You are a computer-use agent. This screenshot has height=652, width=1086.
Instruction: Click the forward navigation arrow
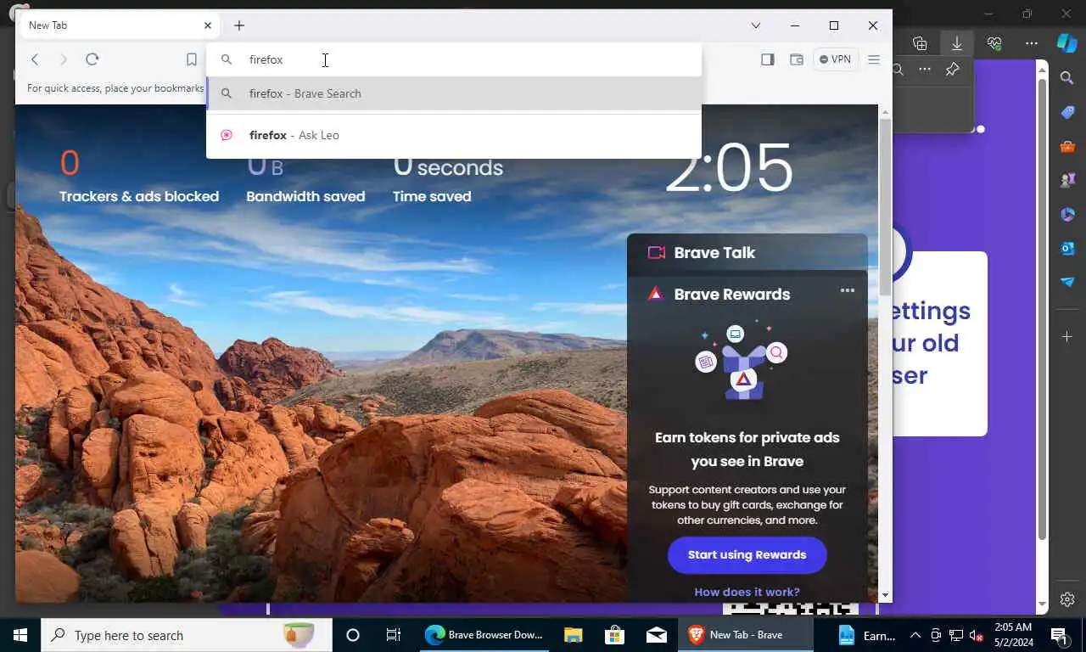[x=64, y=59]
